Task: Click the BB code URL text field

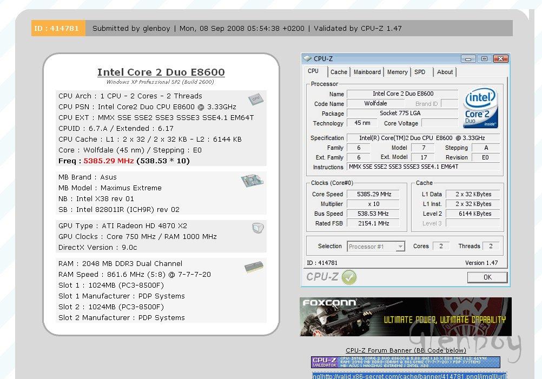Action: (409, 375)
